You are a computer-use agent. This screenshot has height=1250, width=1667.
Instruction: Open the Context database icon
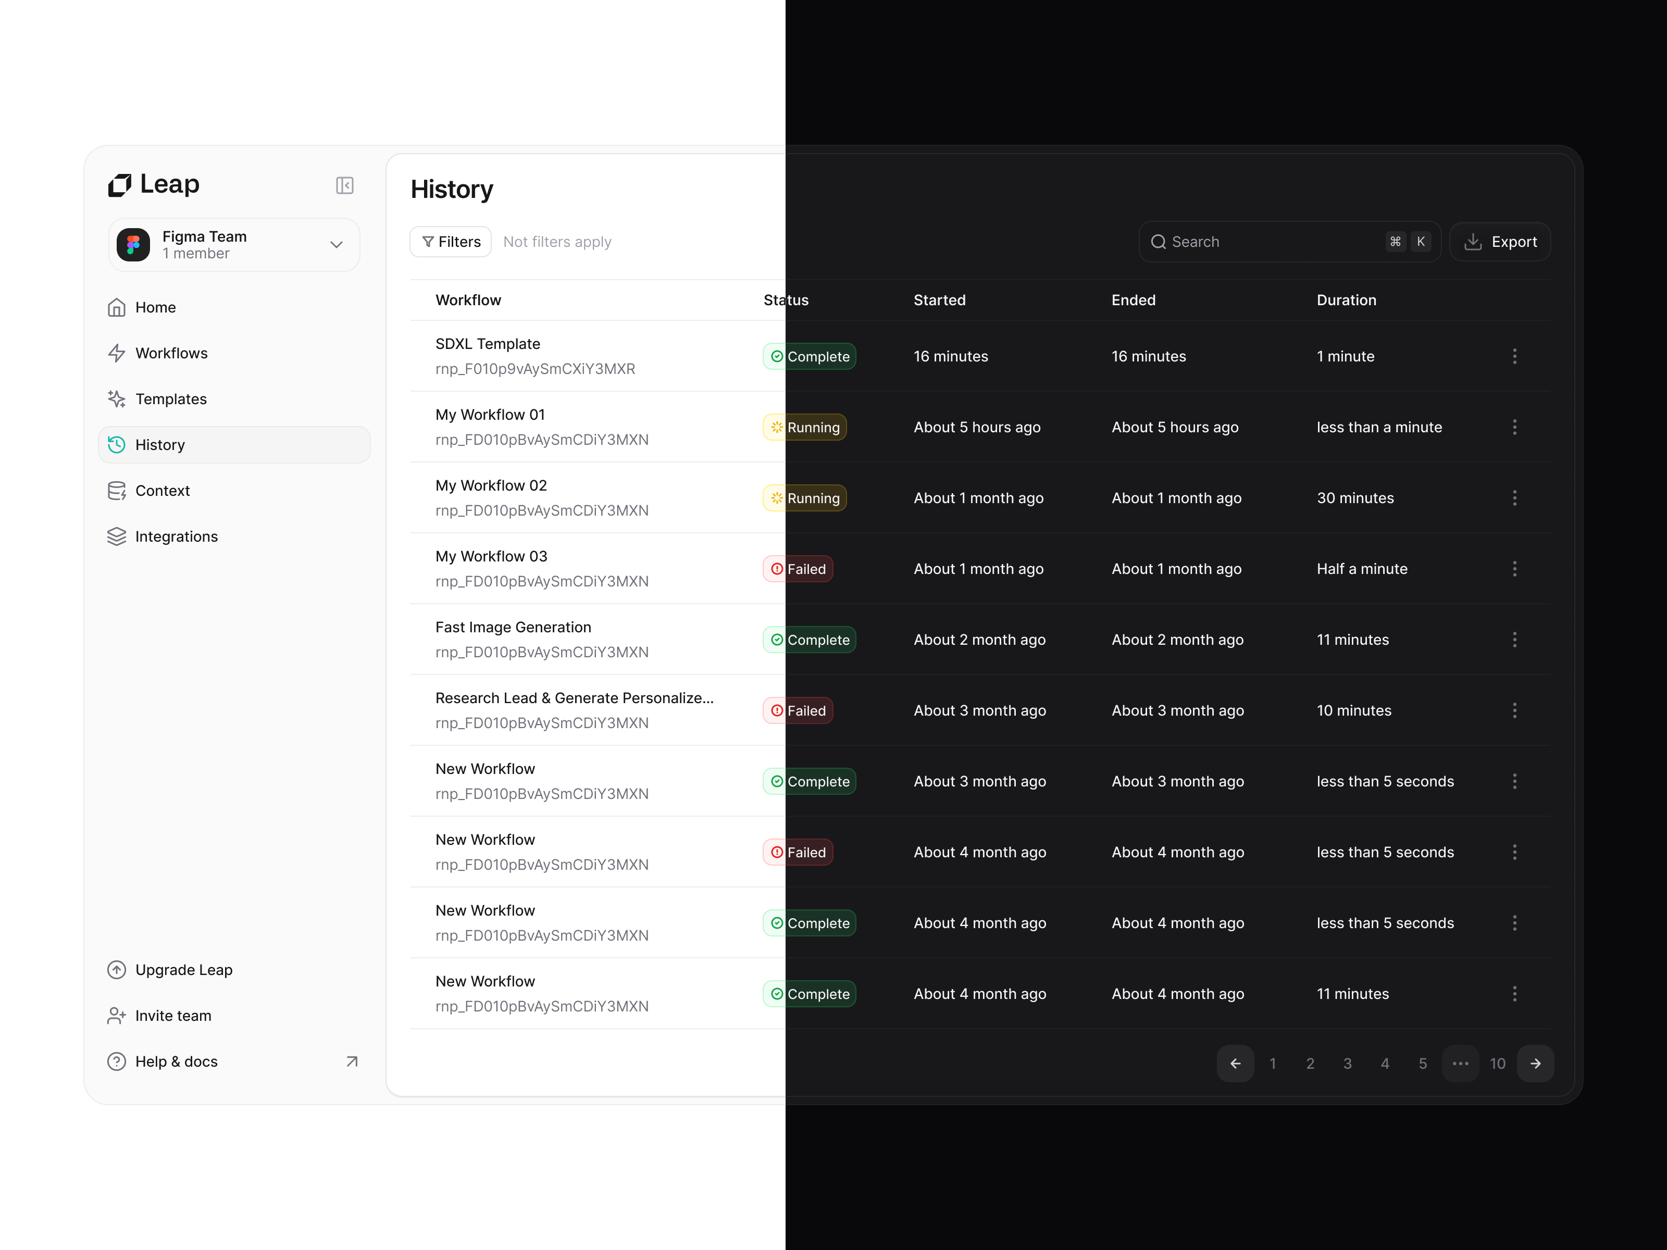coord(118,490)
